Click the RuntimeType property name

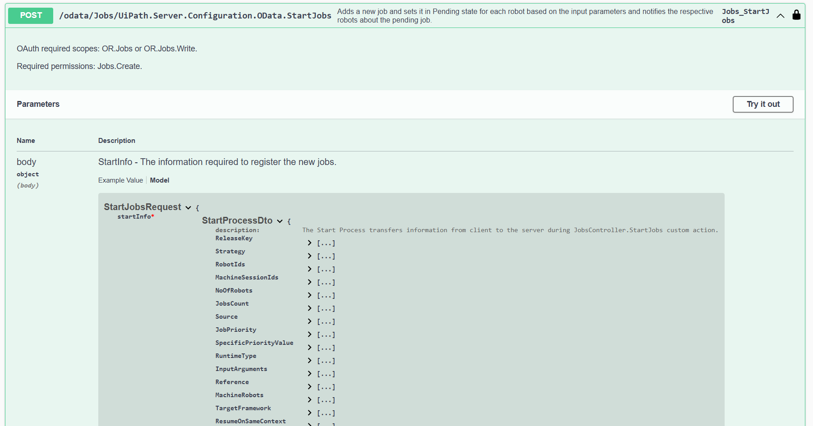pyautogui.click(x=236, y=356)
